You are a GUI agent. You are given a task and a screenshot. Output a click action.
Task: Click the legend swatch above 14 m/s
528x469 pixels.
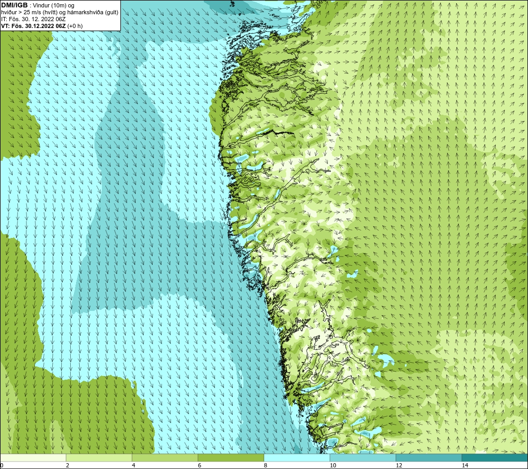click(x=495, y=457)
